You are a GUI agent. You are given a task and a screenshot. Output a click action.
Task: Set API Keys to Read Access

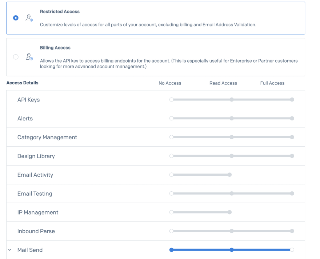232,100
